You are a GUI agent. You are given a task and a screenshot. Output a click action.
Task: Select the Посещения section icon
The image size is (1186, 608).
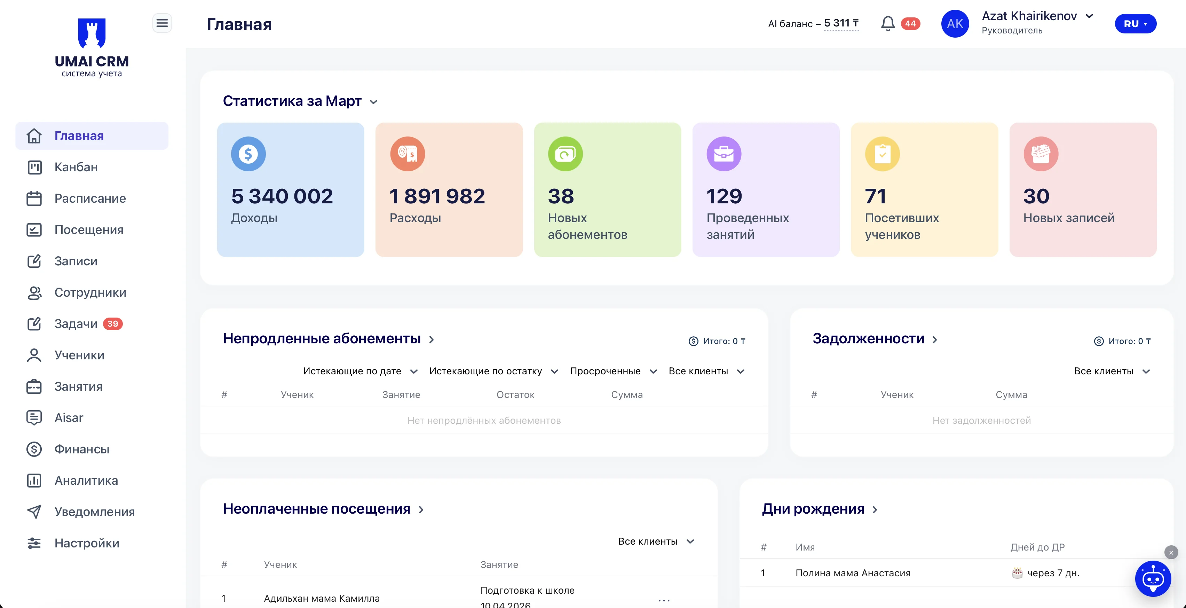pos(34,229)
